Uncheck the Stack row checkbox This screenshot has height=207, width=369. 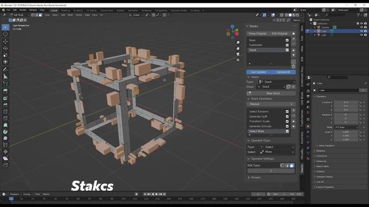pos(287,50)
